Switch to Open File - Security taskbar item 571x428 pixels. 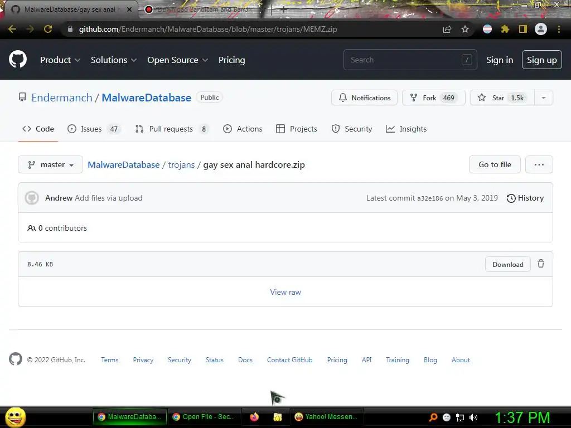point(205,417)
